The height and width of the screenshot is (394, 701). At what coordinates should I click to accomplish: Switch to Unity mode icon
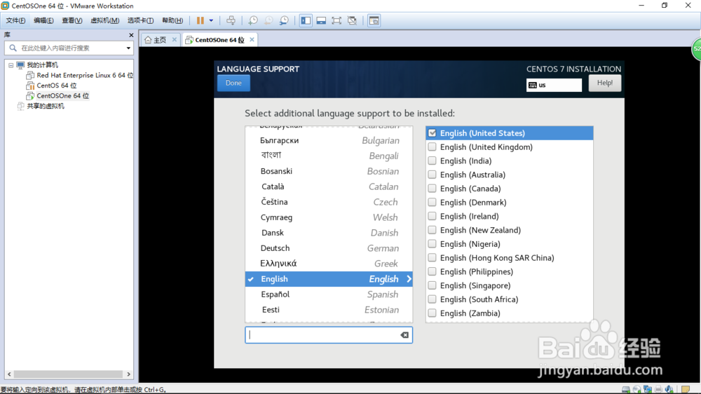click(352, 20)
